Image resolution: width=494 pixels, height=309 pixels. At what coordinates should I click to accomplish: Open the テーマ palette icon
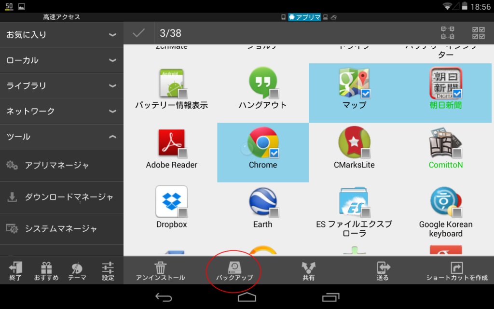(x=77, y=267)
